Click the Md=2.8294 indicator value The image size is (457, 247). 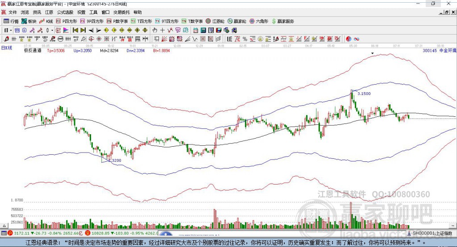pos(109,51)
